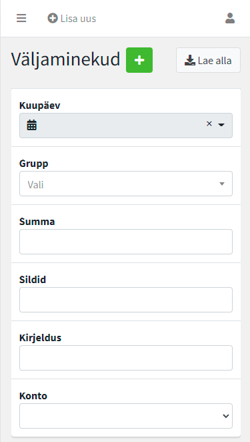Click the Grupp dropdown arrow
Image resolution: width=250 pixels, height=442 pixels.
click(222, 184)
